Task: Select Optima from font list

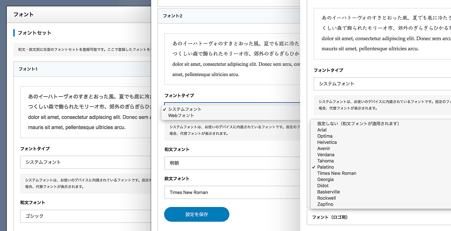Action: point(325,136)
